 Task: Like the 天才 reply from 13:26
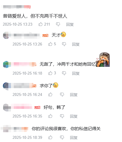[50, 44]
